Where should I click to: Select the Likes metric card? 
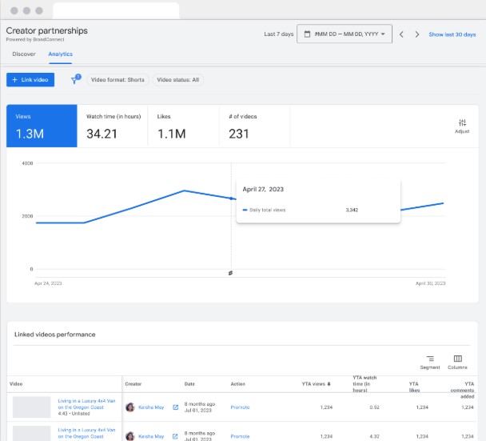(183, 126)
